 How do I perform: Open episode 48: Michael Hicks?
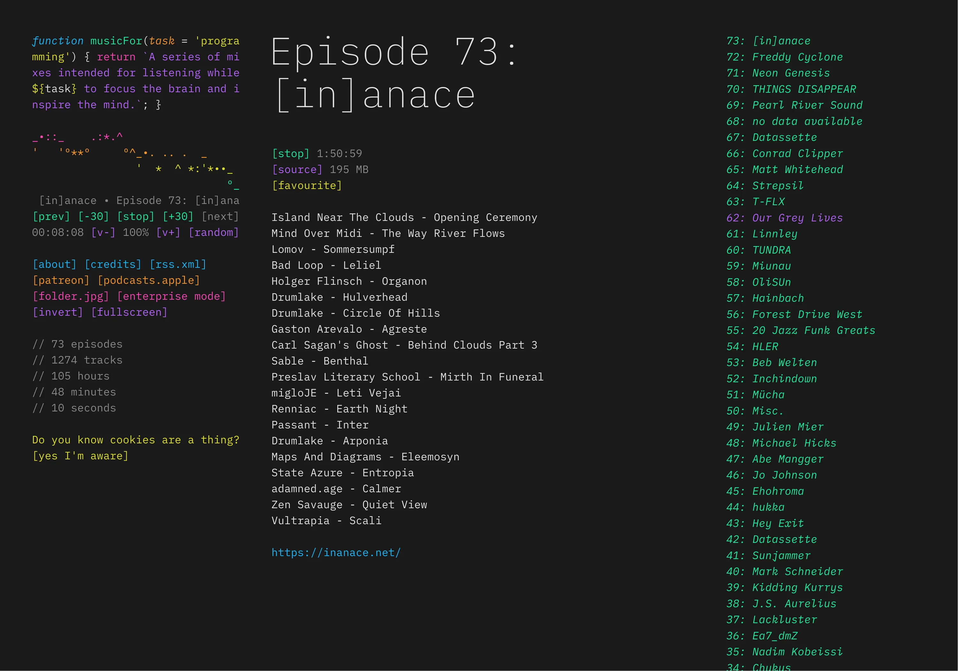[781, 443]
